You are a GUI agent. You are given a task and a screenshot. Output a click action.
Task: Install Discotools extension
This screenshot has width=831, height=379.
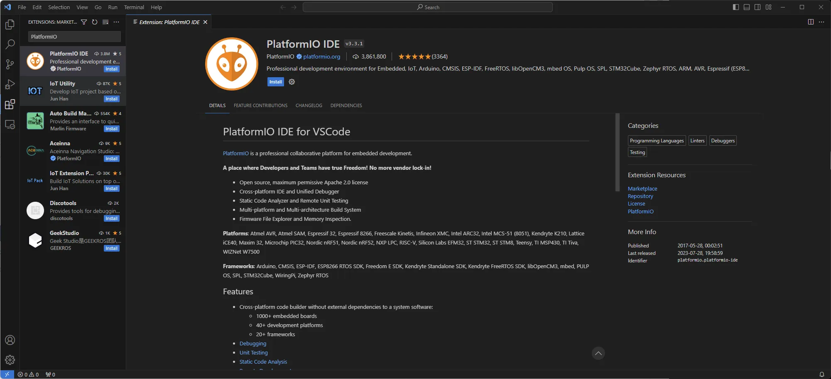(x=112, y=218)
